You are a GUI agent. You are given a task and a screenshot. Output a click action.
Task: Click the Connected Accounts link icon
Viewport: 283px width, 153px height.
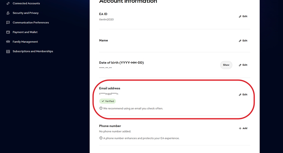8,3
